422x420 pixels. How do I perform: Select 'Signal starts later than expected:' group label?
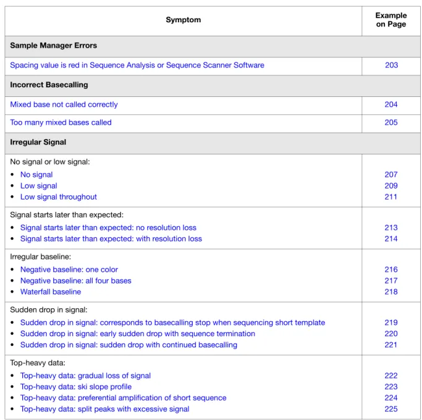[67, 215]
